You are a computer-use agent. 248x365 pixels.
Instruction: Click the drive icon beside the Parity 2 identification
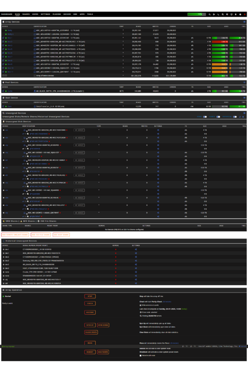(35, 34)
